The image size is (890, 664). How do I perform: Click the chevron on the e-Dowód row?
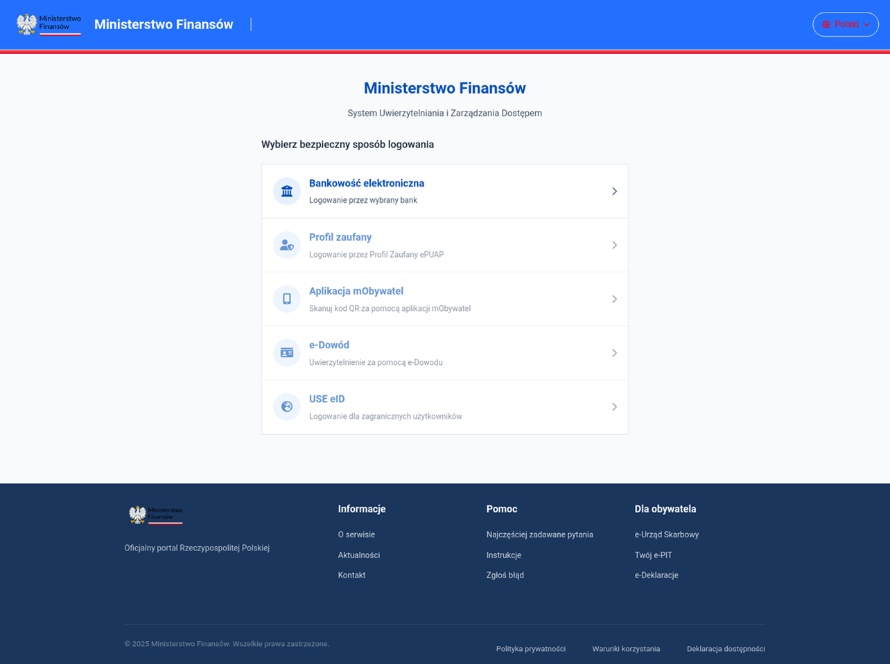point(614,353)
